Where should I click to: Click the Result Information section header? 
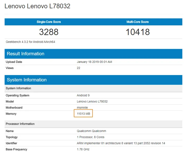25,54
